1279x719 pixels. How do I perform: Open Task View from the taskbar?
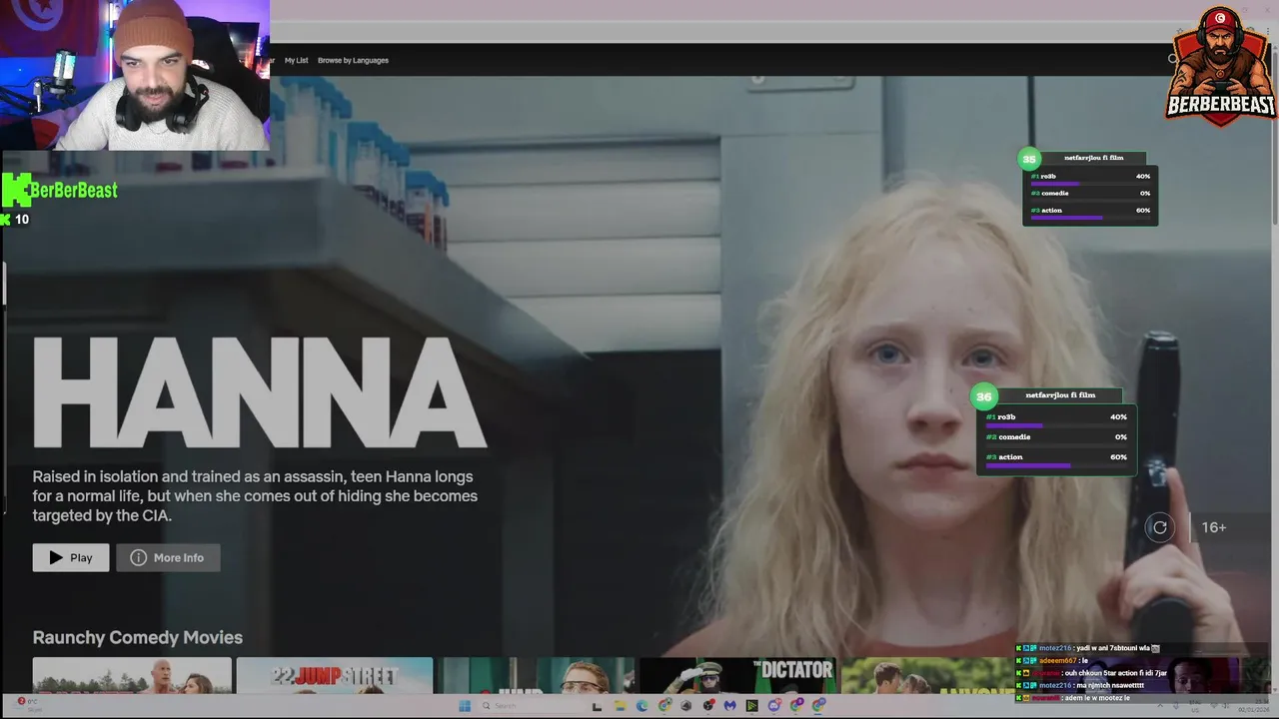coord(597,706)
